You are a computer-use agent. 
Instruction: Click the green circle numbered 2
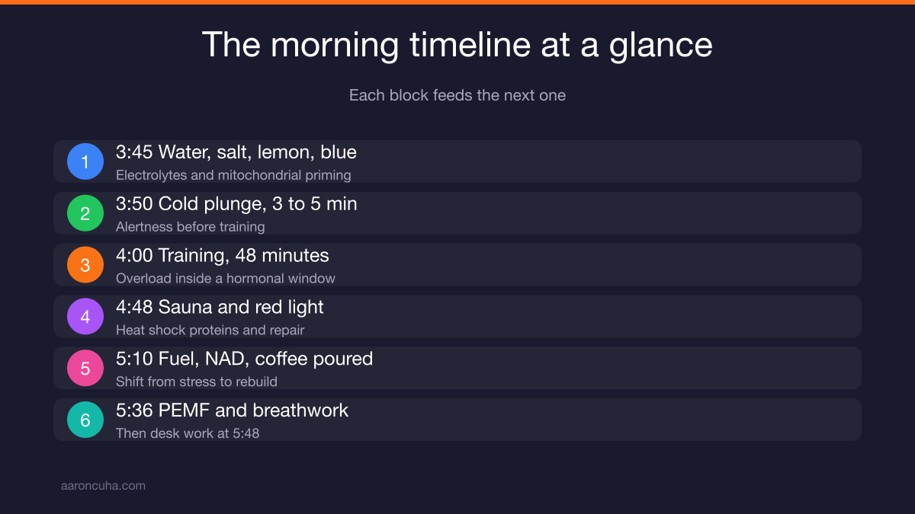(85, 213)
